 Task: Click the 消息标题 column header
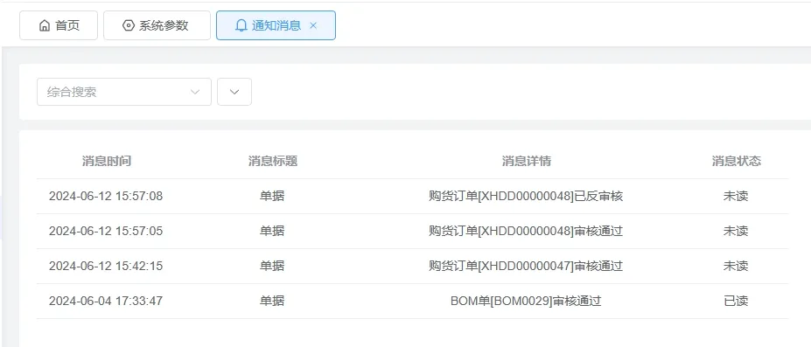click(x=273, y=161)
